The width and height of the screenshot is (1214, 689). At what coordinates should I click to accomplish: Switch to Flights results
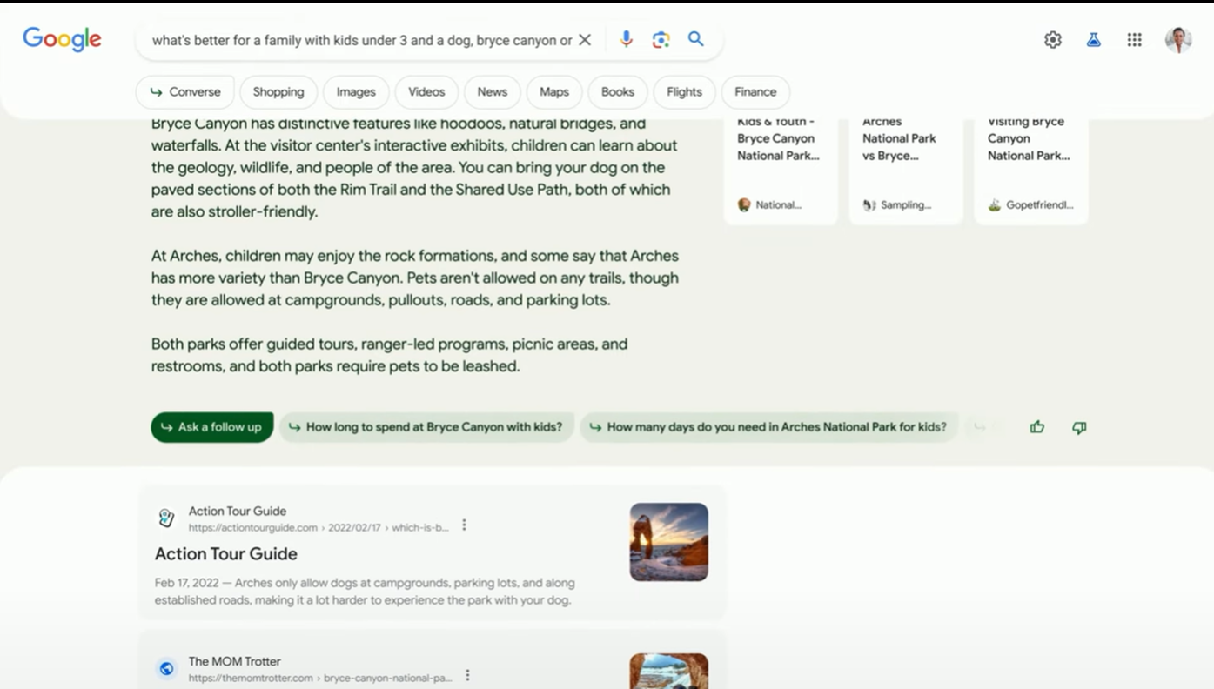coord(684,92)
